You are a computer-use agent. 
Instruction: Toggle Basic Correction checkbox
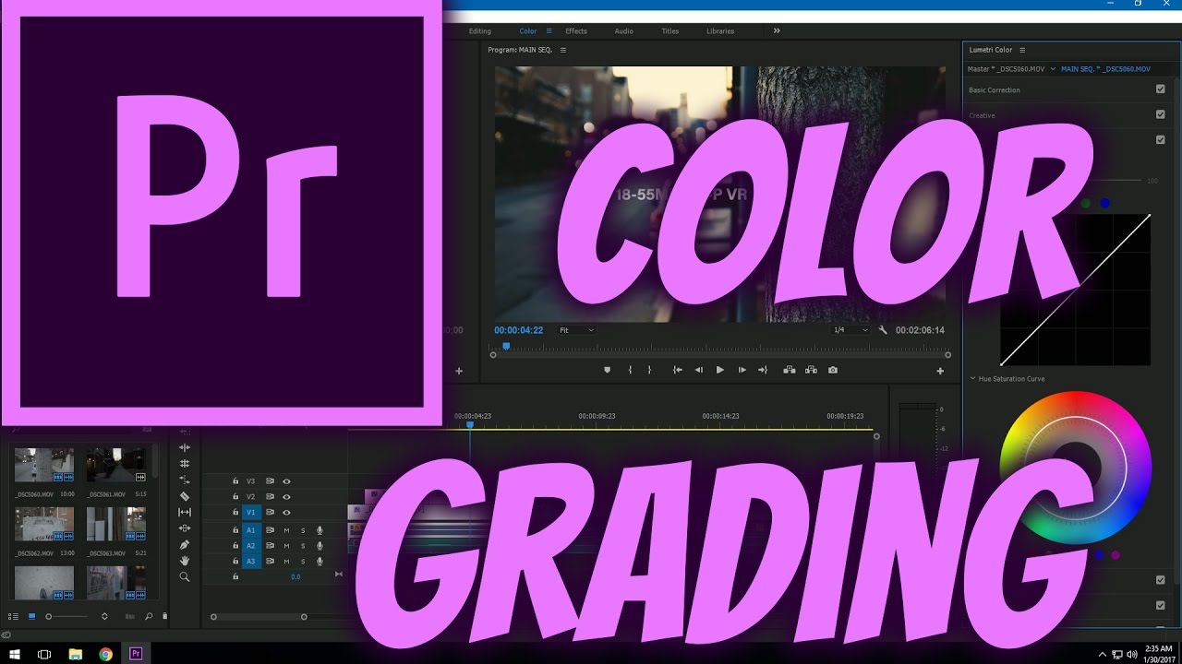click(1161, 89)
